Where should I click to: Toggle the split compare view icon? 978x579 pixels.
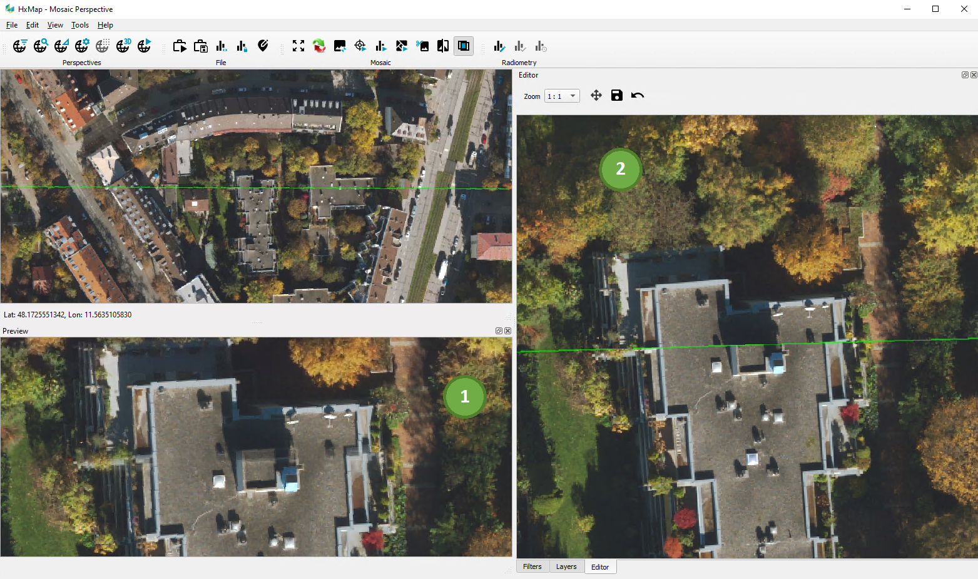coord(443,46)
